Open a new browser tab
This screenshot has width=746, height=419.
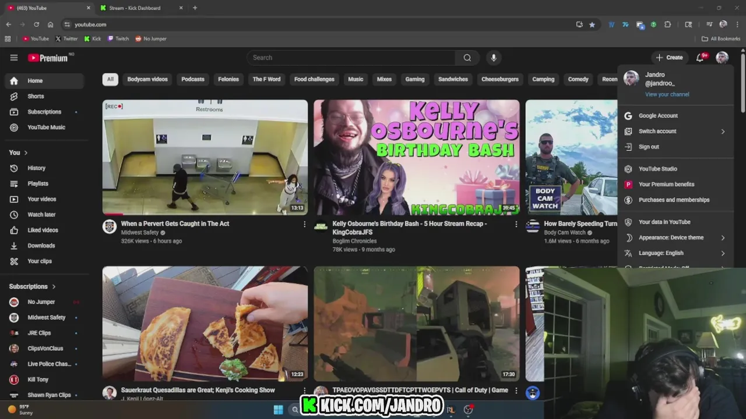coord(195,8)
